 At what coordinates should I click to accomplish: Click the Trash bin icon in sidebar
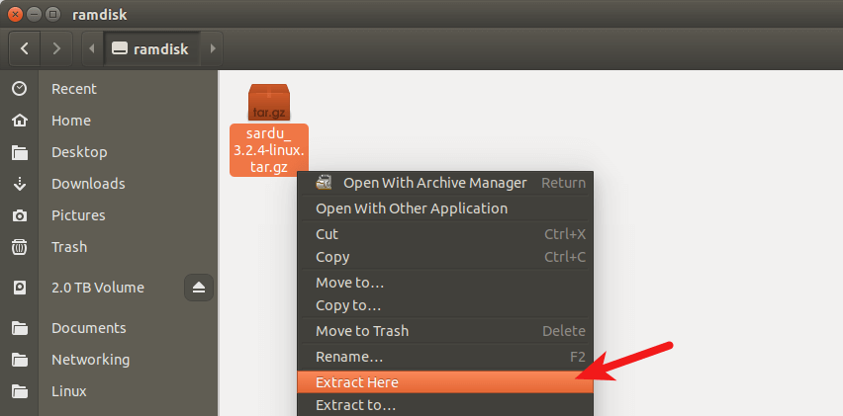(20, 247)
